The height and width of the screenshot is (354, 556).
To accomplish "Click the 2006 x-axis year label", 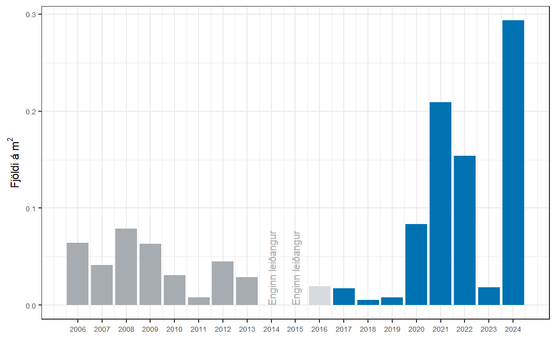I will [x=77, y=329].
